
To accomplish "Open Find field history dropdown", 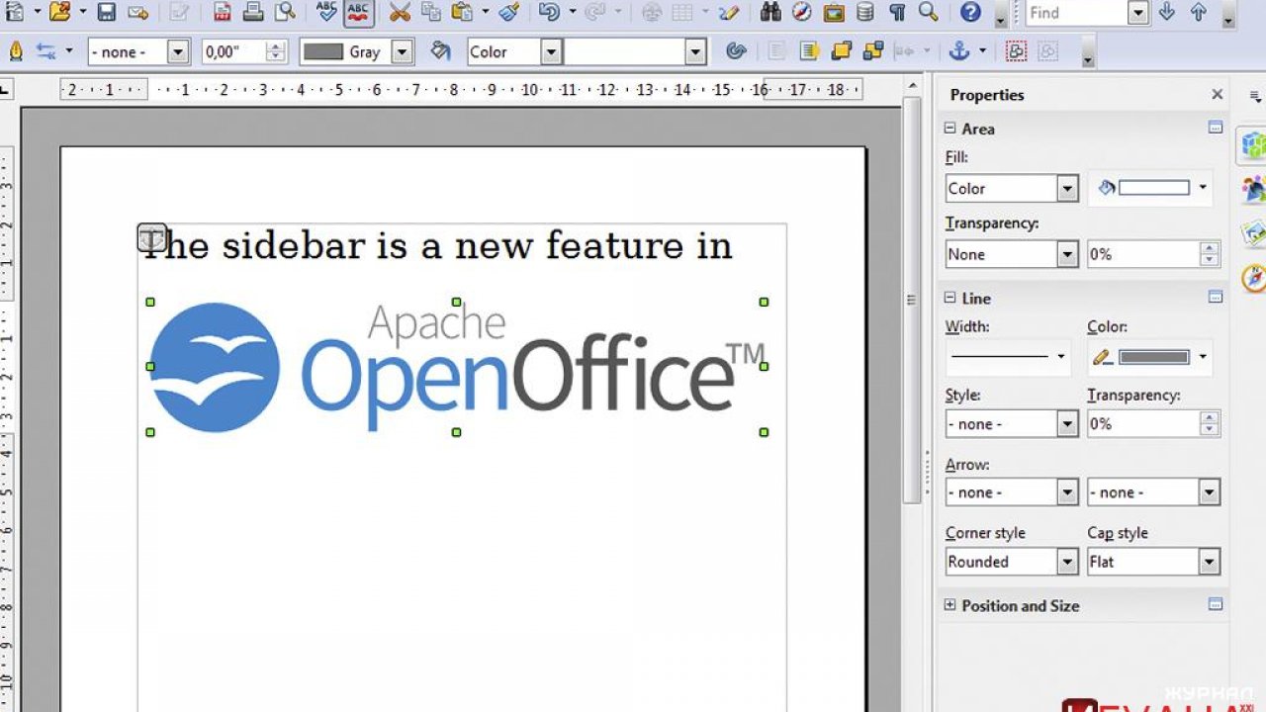I will [1138, 13].
